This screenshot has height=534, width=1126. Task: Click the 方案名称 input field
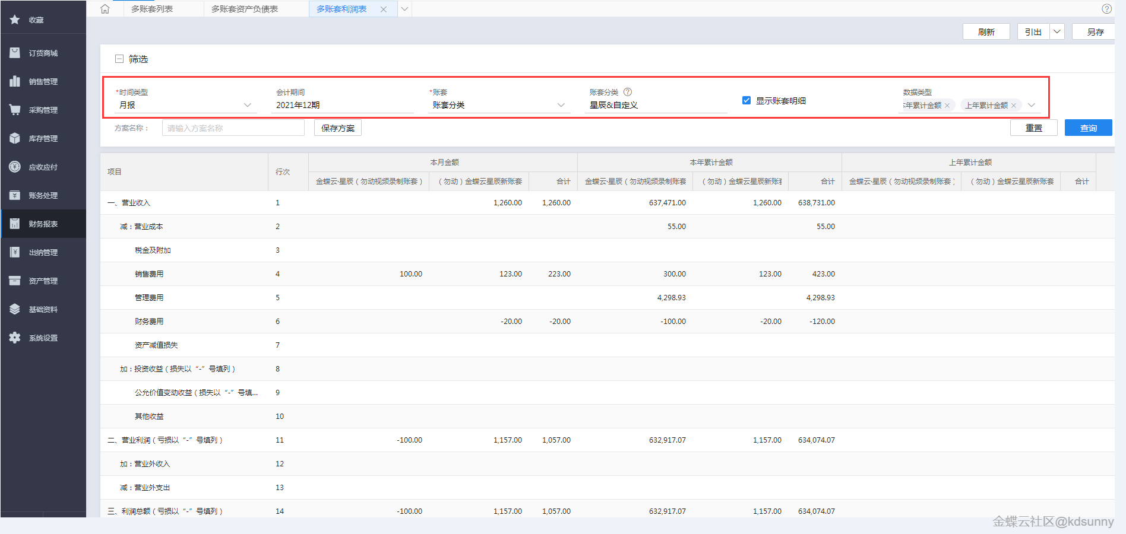(233, 128)
